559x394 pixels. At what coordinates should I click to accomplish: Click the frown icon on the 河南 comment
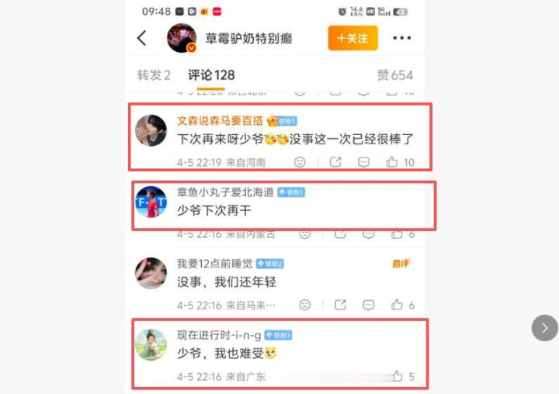(x=300, y=162)
